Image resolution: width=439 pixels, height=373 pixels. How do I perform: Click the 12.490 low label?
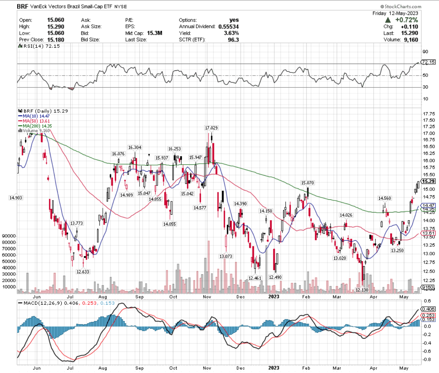click(275, 277)
